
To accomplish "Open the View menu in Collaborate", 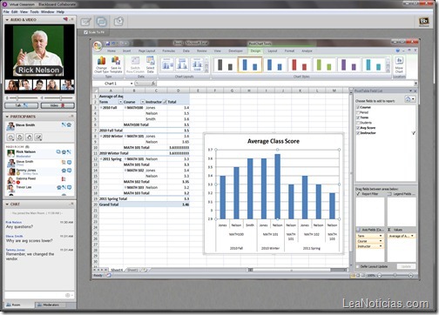I will point(24,12).
